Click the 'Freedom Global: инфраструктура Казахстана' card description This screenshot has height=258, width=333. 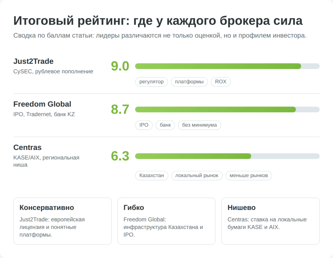(x=163, y=227)
